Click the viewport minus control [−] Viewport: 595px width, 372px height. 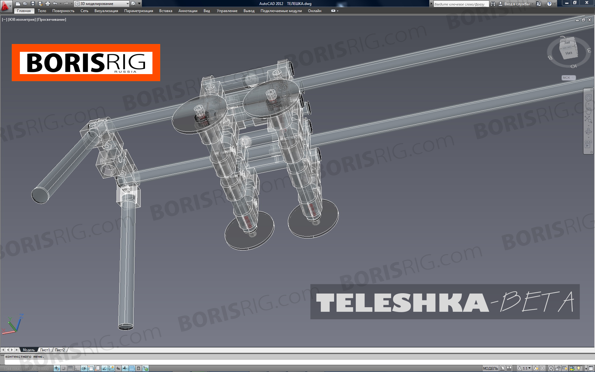[4, 20]
